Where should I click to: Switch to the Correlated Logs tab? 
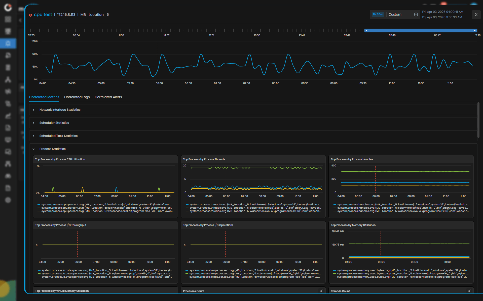point(77,97)
